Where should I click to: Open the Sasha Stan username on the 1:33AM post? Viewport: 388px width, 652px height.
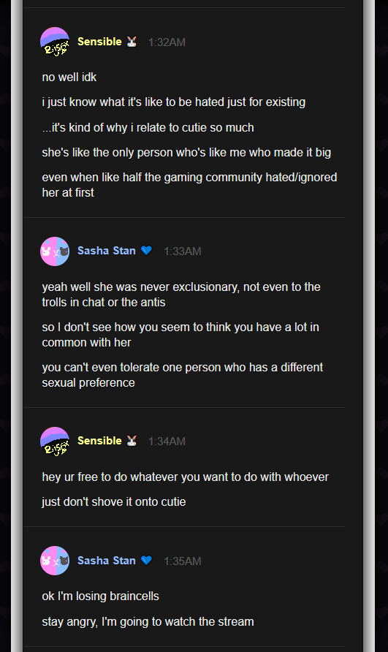pyautogui.click(x=107, y=251)
